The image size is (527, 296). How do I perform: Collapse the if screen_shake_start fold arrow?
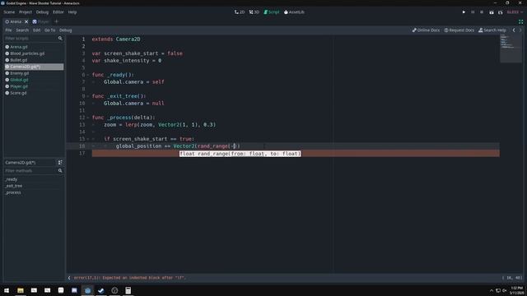(x=88, y=139)
